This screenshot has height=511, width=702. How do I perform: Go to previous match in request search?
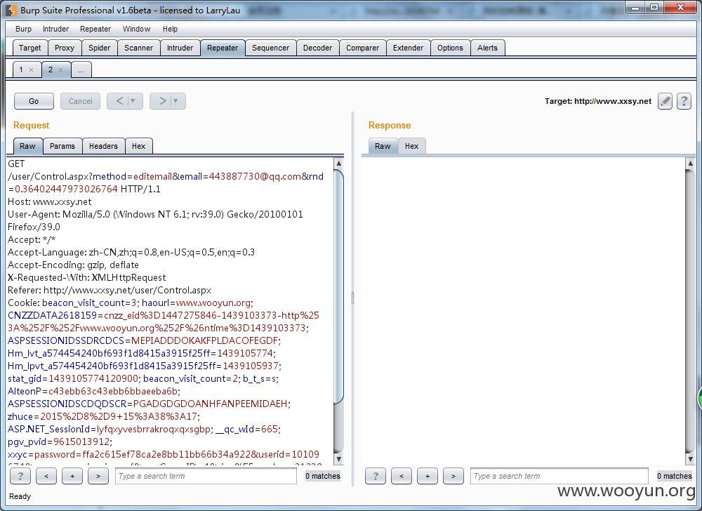[46, 476]
